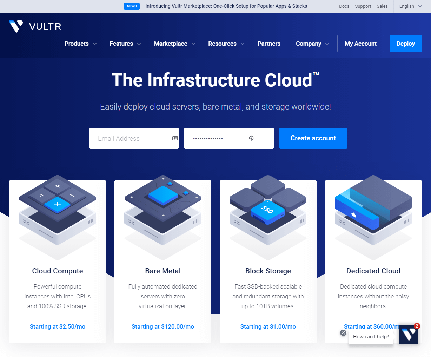Click 'Starting at $60.00/mo' link
Screen dimensions: 431x357
coord(371,326)
